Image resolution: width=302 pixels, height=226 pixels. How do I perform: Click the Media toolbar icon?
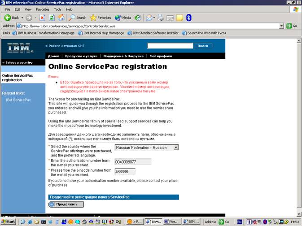tap(123, 17)
